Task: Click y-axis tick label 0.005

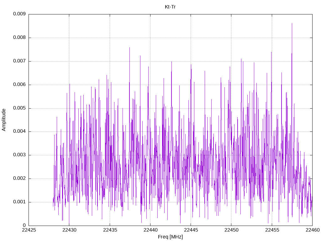Action: [x=19, y=108]
